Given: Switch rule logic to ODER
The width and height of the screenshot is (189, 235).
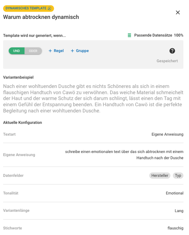Looking at the screenshot, I should (33, 51).
